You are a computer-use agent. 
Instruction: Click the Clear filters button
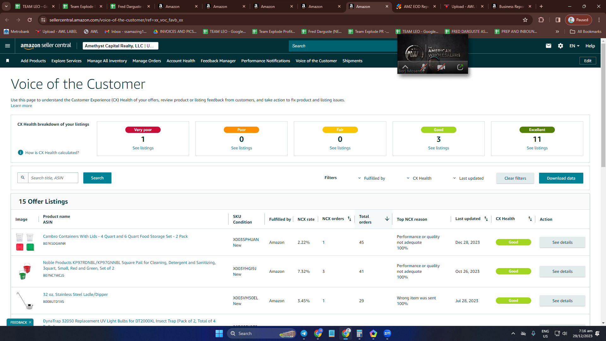click(515, 178)
